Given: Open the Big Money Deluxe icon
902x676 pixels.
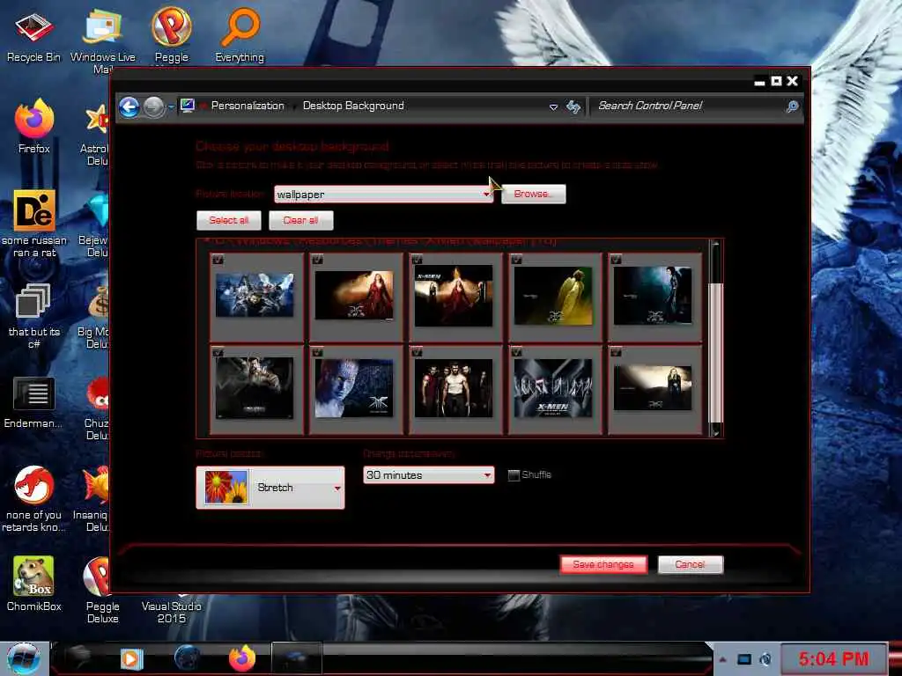Looking at the screenshot, I should (x=95, y=318).
